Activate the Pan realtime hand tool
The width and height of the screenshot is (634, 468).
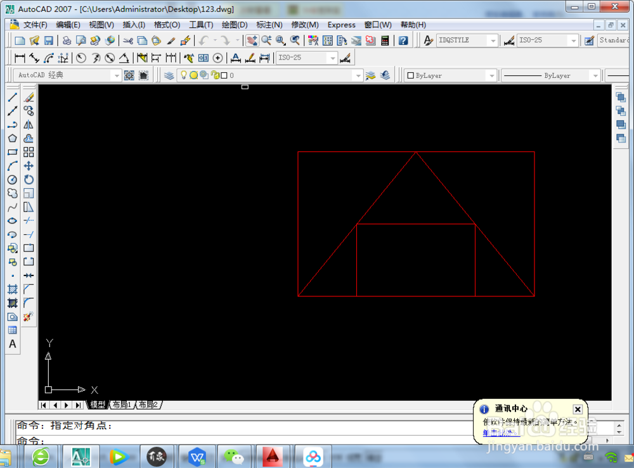click(x=252, y=41)
